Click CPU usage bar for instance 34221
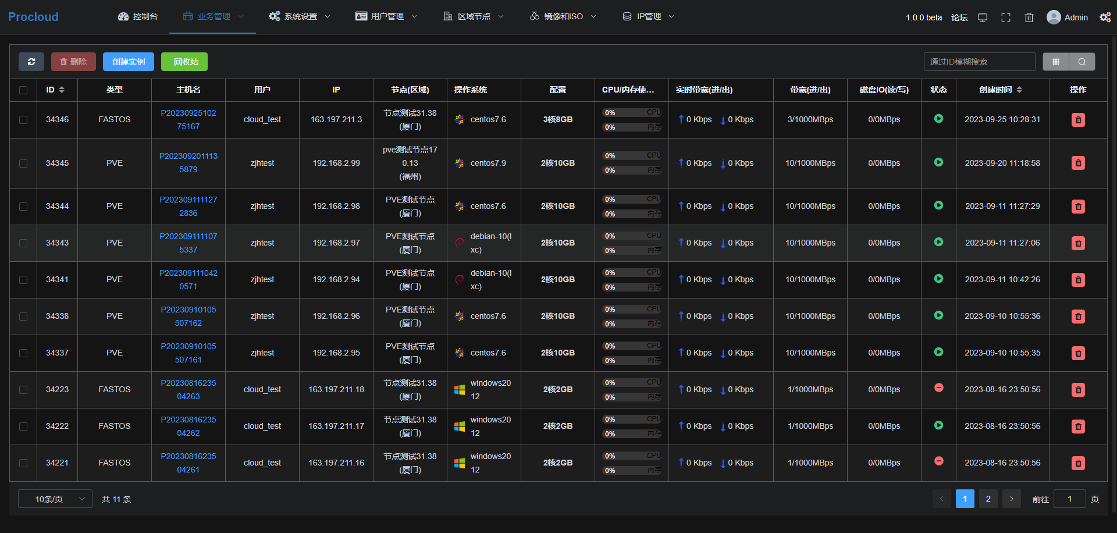The height and width of the screenshot is (533, 1117). (632, 456)
